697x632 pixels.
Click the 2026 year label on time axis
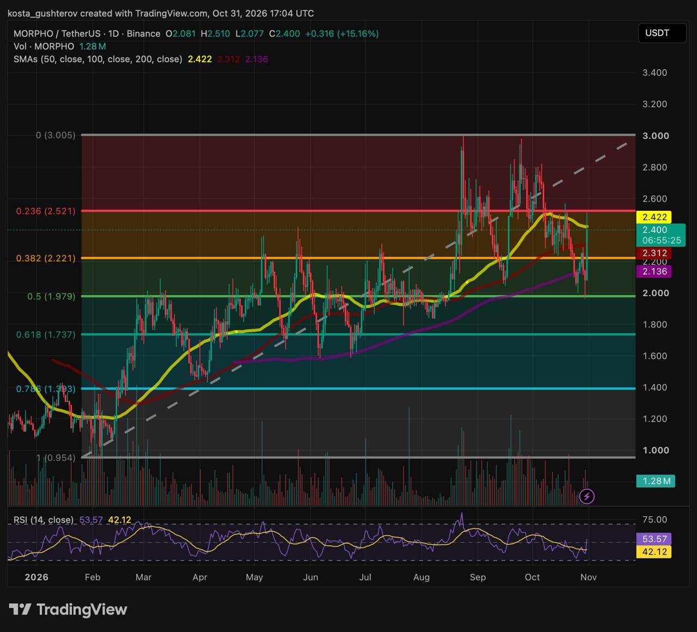click(x=36, y=577)
